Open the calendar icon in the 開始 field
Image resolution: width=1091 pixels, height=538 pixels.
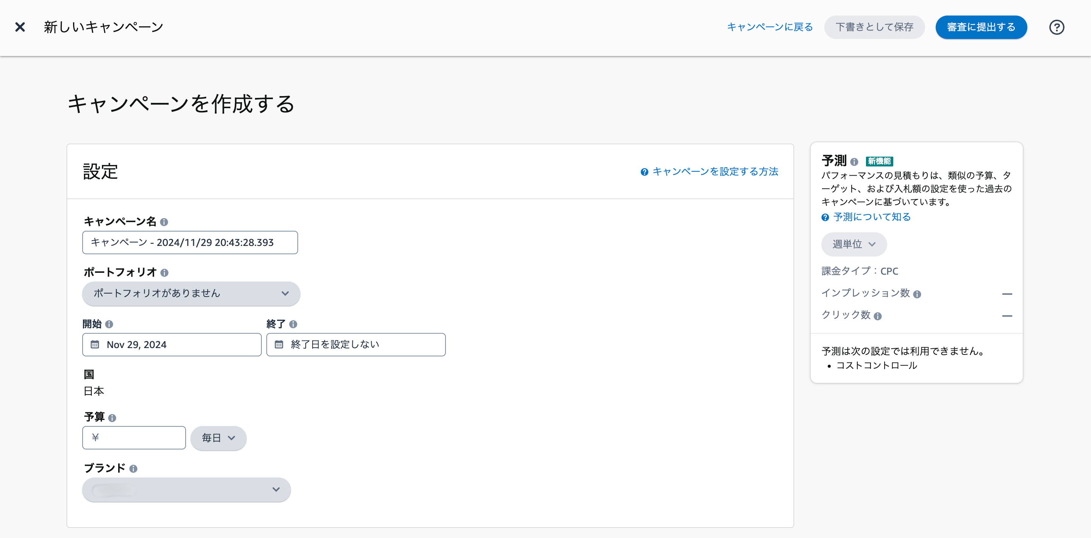pyautogui.click(x=96, y=344)
